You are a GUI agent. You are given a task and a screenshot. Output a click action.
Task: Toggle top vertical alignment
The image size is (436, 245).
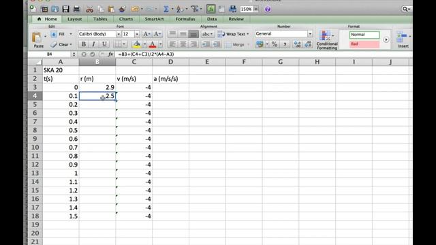172,34
